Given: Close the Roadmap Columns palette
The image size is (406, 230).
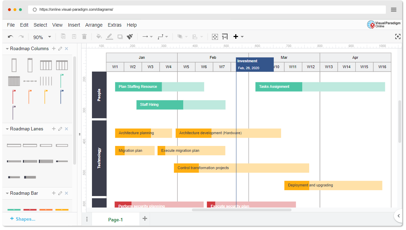Looking at the screenshot, I should pyautogui.click(x=67, y=48).
